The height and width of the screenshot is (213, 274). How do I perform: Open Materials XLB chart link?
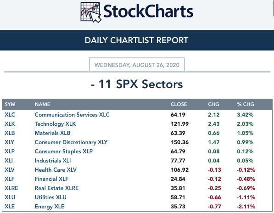[53, 133]
